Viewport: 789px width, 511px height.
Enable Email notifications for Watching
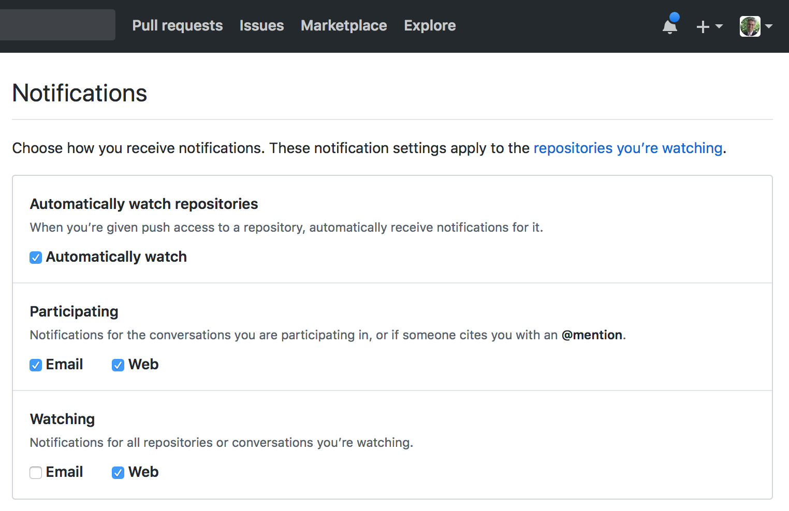(35, 472)
